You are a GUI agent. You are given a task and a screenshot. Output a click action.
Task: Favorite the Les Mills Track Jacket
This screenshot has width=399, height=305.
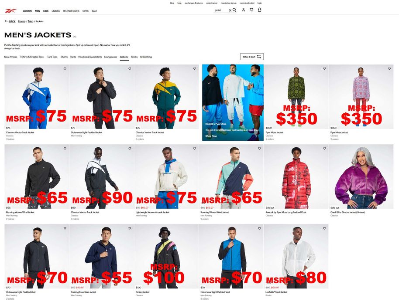pos(324,228)
